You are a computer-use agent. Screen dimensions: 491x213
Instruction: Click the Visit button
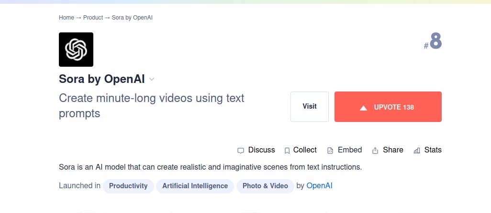[310, 107]
